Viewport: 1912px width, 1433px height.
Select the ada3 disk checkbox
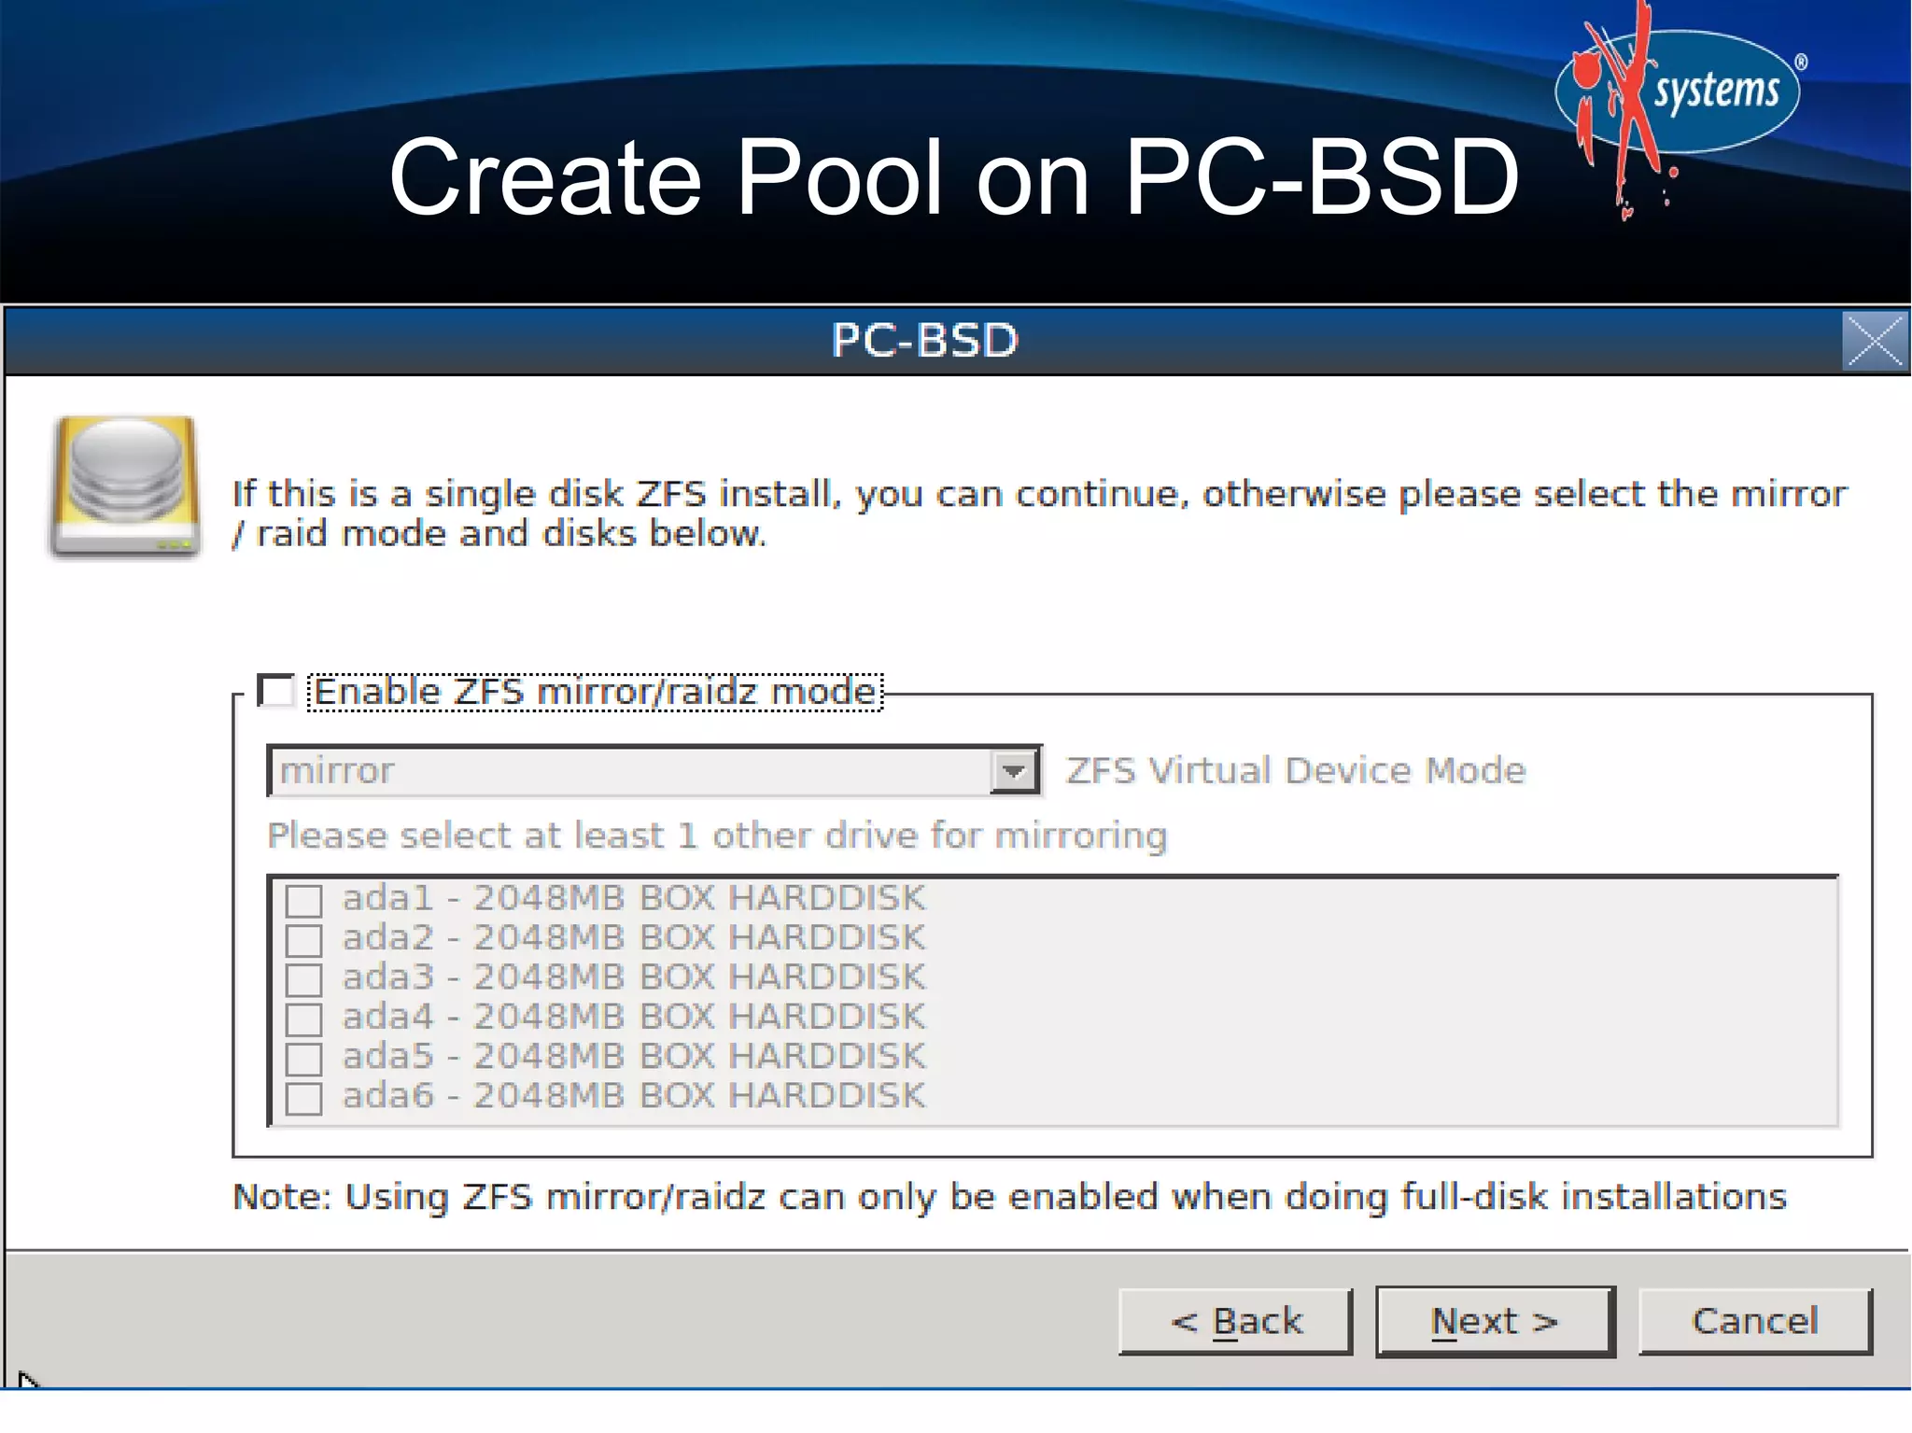point(303,979)
